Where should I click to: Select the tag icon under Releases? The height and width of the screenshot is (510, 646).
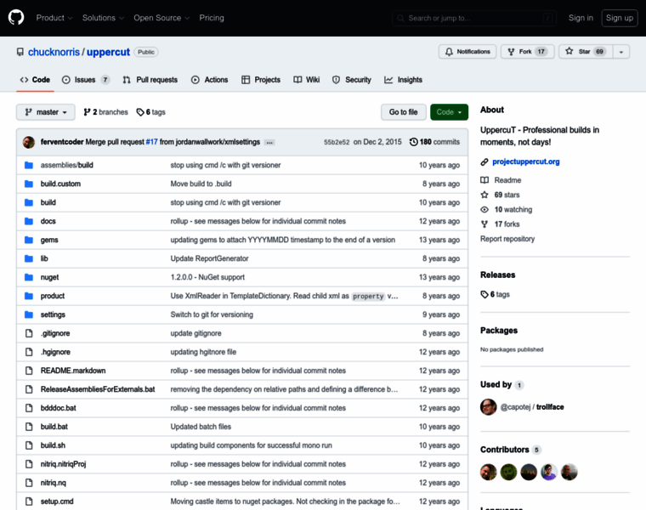coord(484,295)
